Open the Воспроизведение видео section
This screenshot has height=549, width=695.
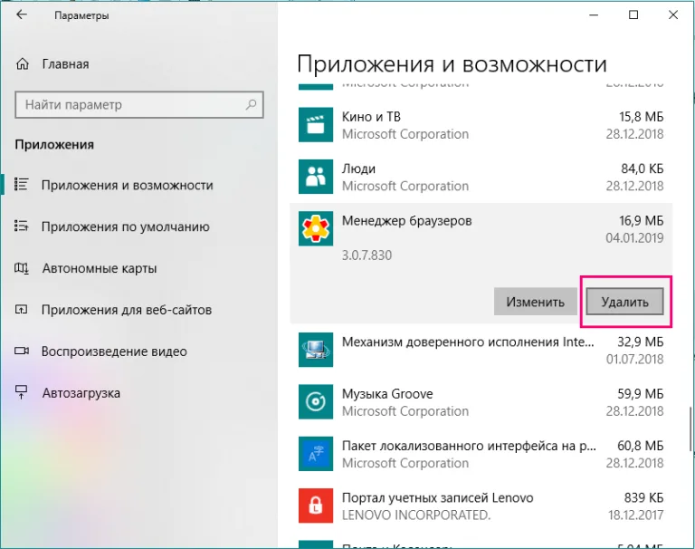pos(114,352)
